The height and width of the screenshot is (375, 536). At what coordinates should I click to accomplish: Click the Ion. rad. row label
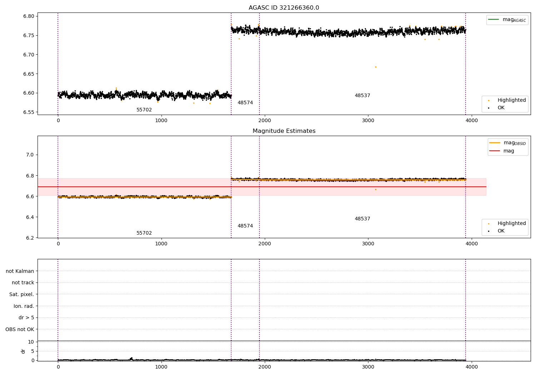click(x=24, y=306)
